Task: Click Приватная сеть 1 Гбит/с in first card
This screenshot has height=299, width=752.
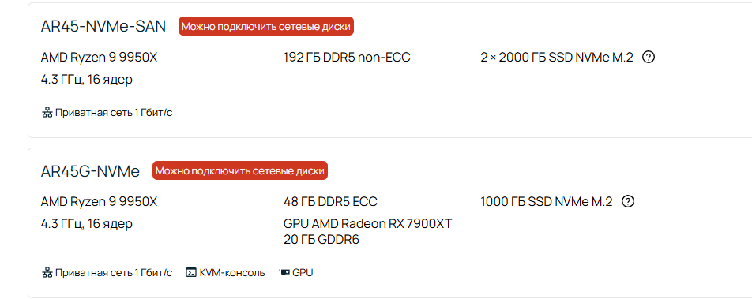Action: (x=114, y=113)
